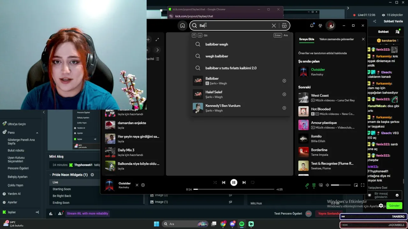Add Kennedy'i Ben Vurdum to Liked Songs
This screenshot has width=408, height=229.
(x=284, y=108)
